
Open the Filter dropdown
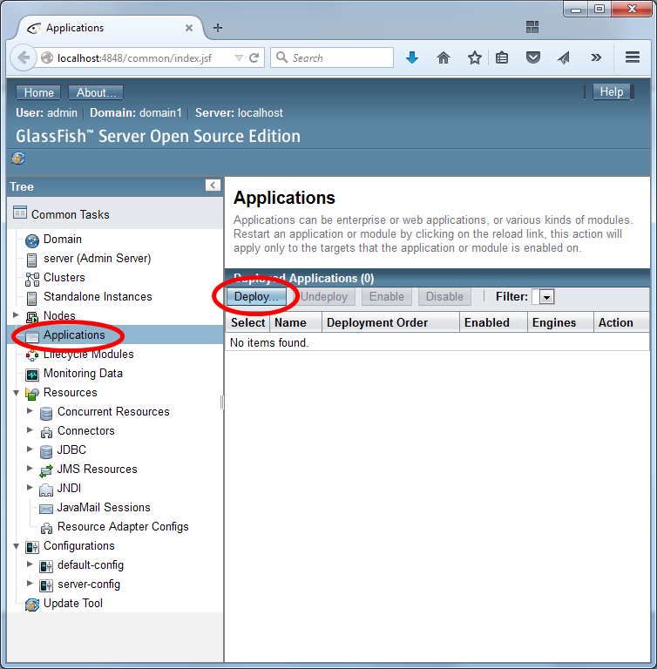tap(545, 297)
